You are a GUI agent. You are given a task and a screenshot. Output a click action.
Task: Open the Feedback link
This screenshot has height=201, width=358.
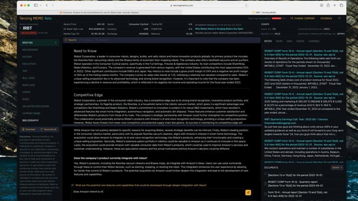pyautogui.click(x=326, y=18)
